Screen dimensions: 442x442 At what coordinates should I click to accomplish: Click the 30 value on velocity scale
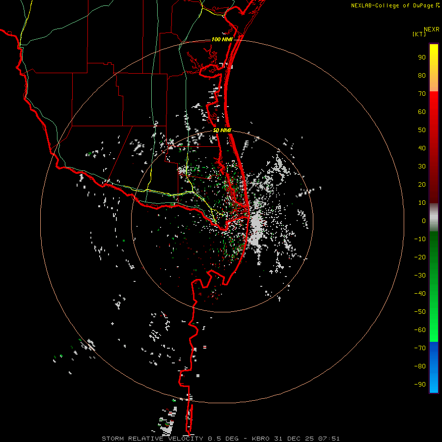tap(422, 166)
